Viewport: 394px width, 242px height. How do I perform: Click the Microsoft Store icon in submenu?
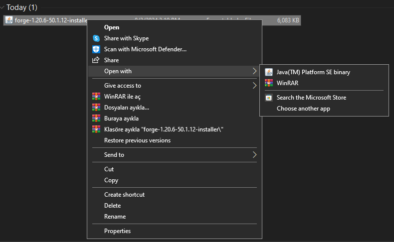(x=269, y=98)
